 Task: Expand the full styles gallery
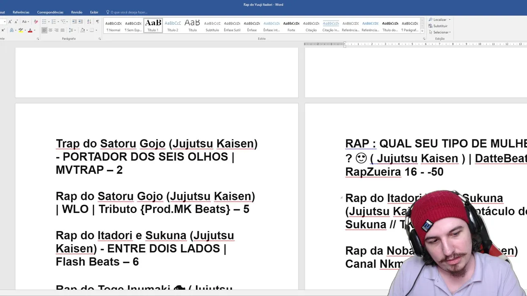point(422,31)
